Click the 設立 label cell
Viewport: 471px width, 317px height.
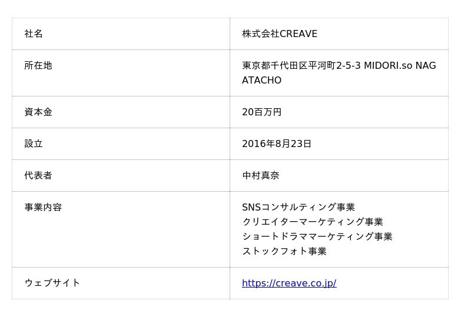tap(34, 144)
